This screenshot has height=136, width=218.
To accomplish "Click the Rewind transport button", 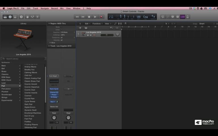I will [x=77, y=17].
